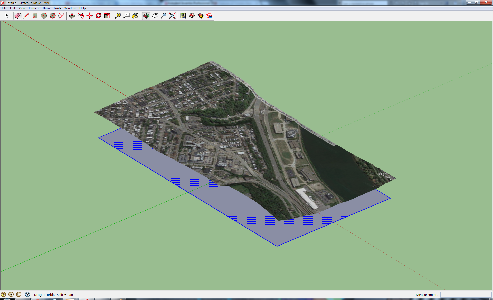The width and height of the screenshot is (493, 300).
Task: Choose the Select arrow tool
Action: click(x=7, y=16)
